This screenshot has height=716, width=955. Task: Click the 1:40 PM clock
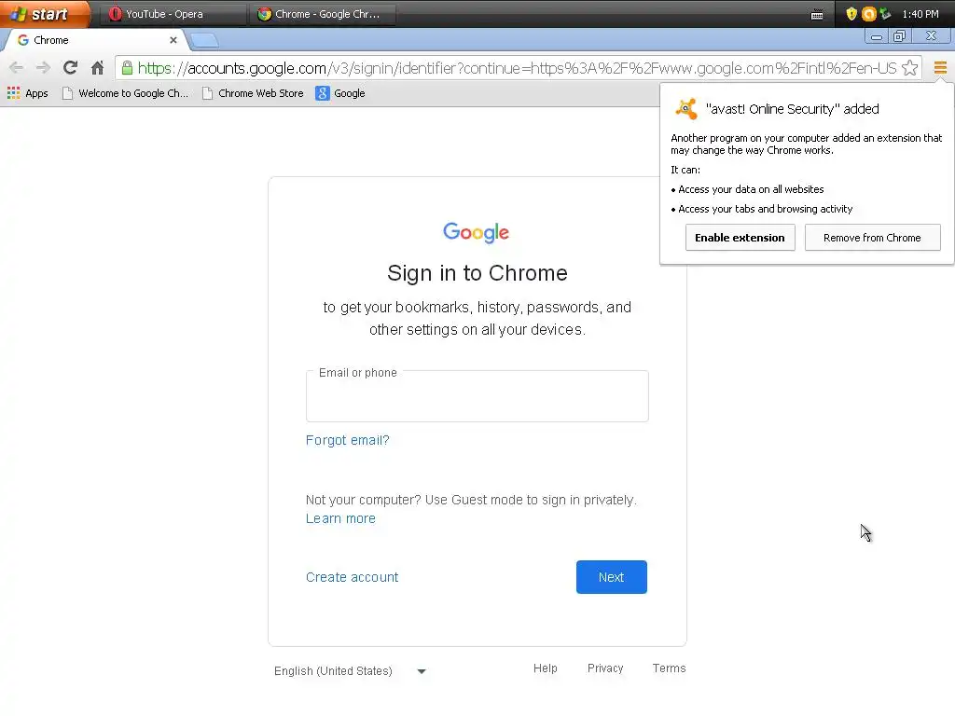(x=920, y=14)
